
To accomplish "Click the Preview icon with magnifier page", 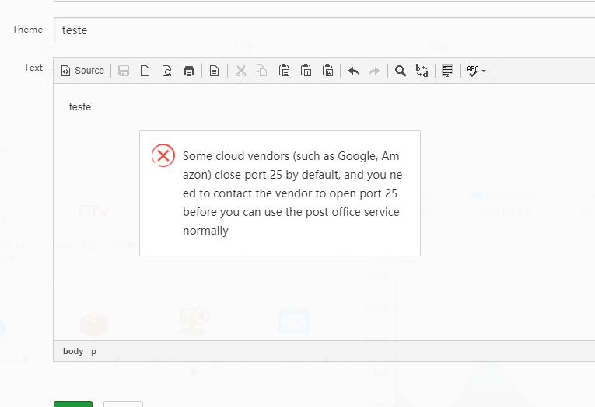I will pos(167,71).
